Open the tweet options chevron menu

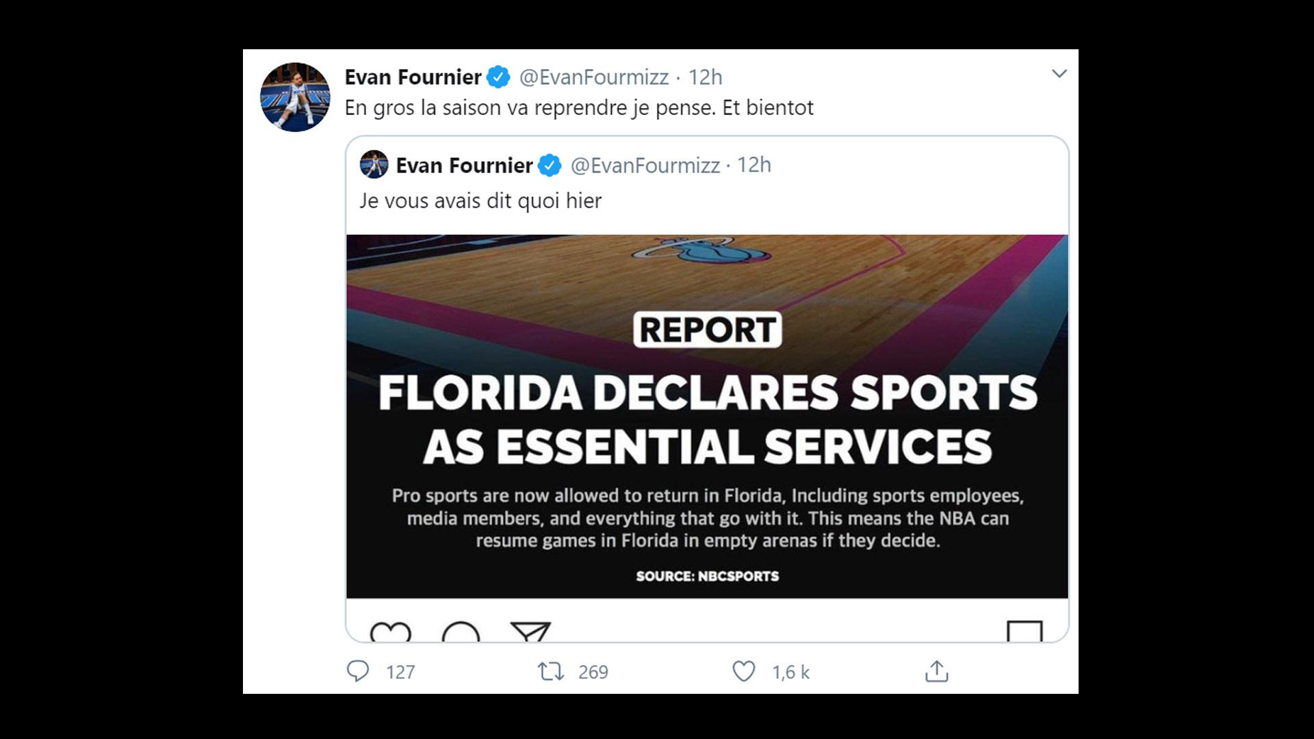pyautogui.click(x=1059, y=74)
